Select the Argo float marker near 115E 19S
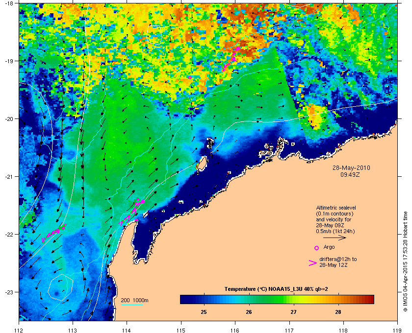Screen dimensions: 412x333 (x=190, y=77)
